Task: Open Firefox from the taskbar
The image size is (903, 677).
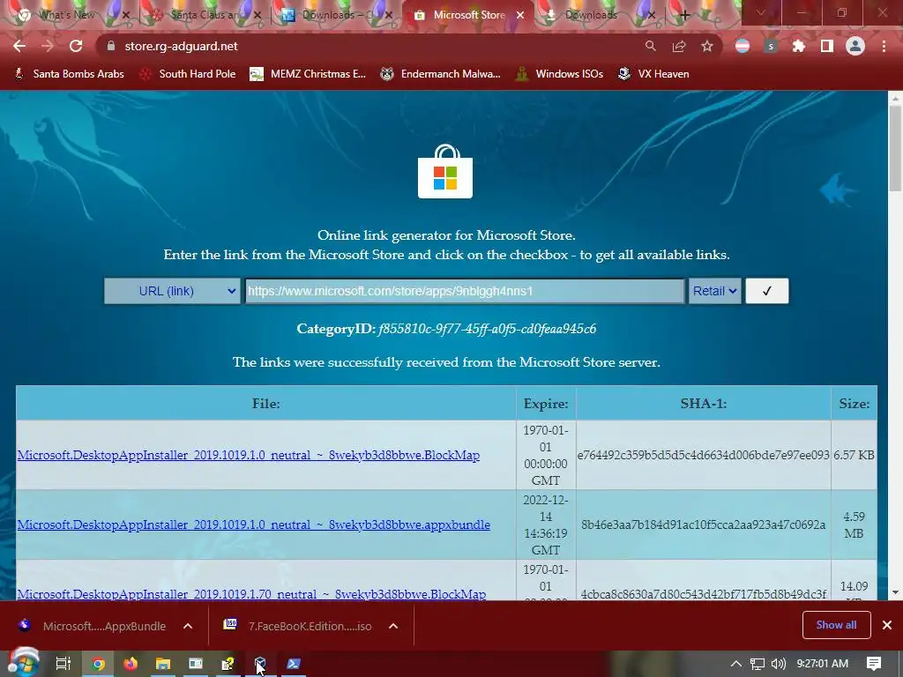Action: tap(131, 664)
